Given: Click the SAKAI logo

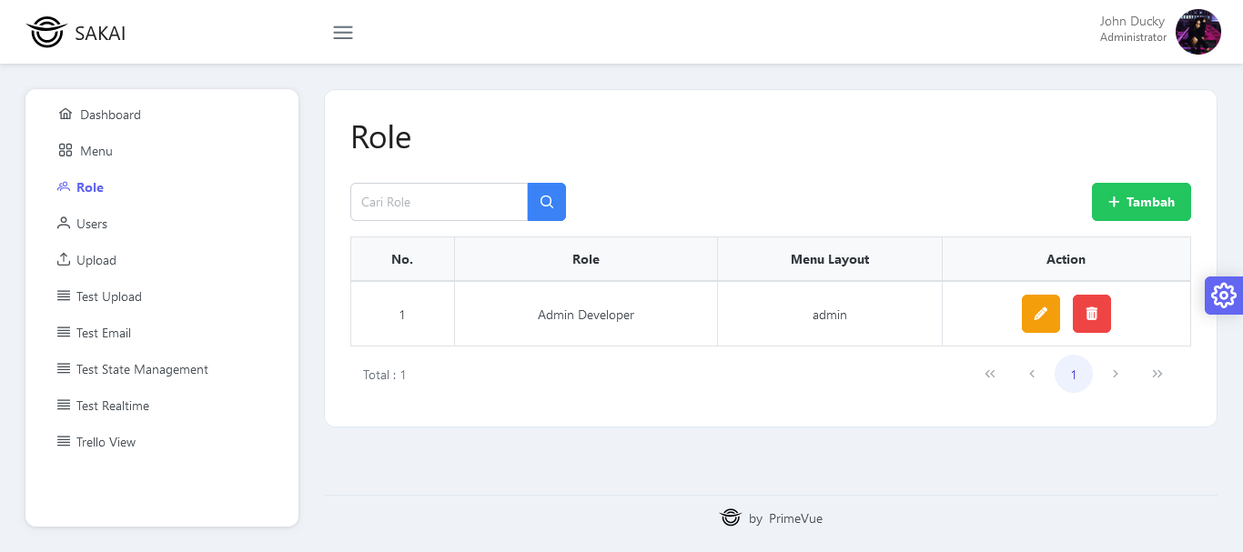Looking at the screenshot, I should tap(76, 33).
